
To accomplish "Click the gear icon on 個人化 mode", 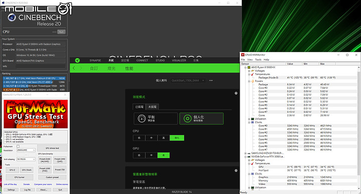I will pos(188,118).
